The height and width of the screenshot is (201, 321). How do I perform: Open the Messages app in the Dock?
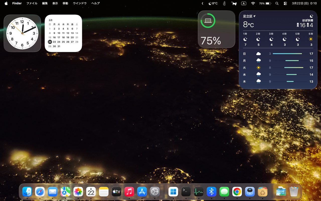tap(224, 192)
